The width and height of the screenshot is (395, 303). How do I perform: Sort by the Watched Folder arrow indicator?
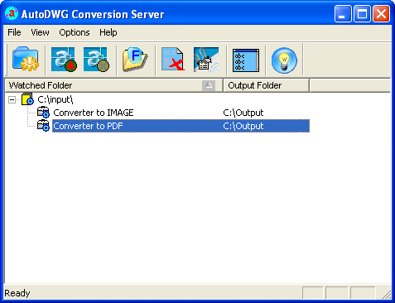tap(209, 85)
